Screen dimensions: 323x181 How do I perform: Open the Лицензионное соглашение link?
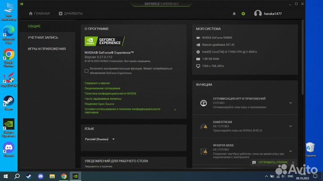point(102,88)
